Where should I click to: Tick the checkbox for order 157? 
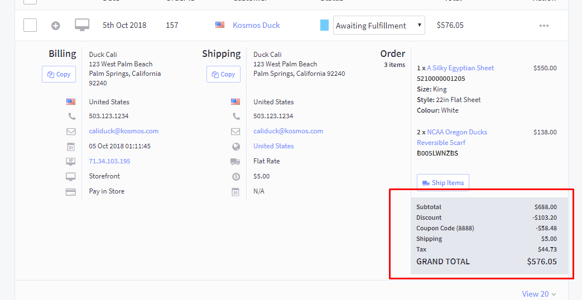tap(30, 25)
